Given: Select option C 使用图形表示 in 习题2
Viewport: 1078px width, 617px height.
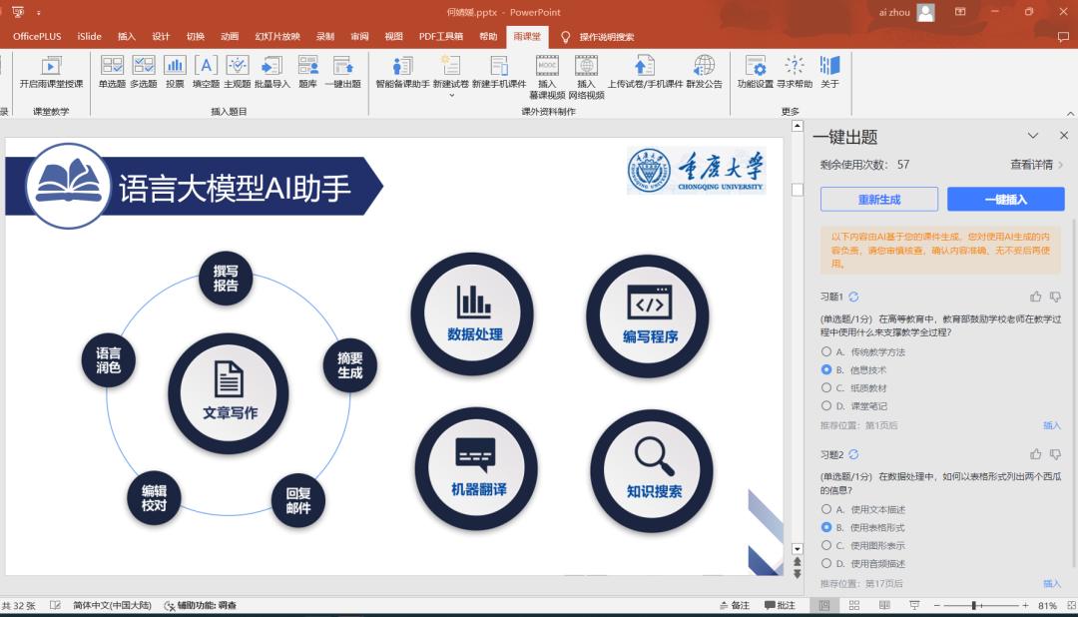Looking at the screenshot, I should 826,545.
